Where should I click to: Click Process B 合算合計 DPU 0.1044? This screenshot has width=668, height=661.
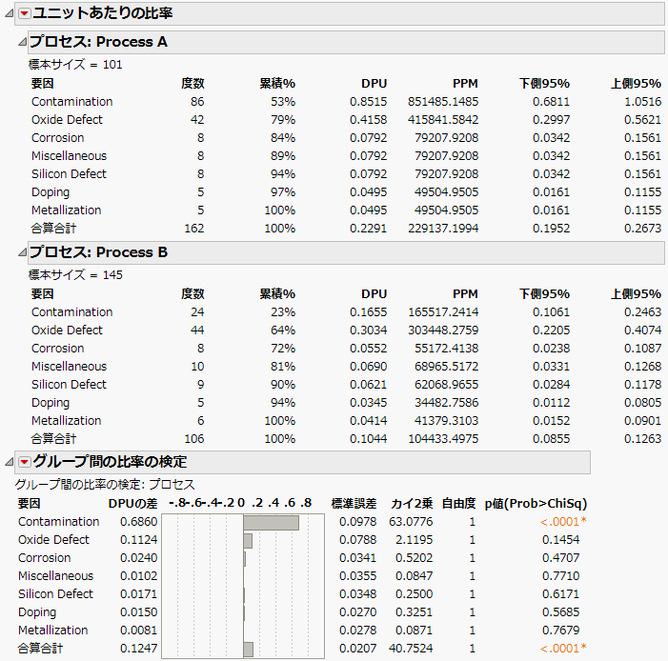[x=368, y=439]
